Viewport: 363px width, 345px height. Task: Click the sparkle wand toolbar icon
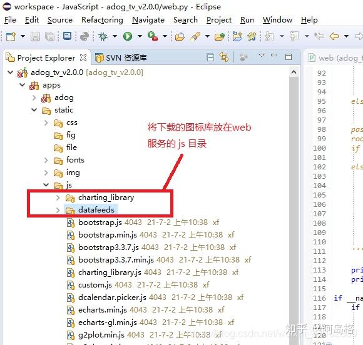pos(252,36)
